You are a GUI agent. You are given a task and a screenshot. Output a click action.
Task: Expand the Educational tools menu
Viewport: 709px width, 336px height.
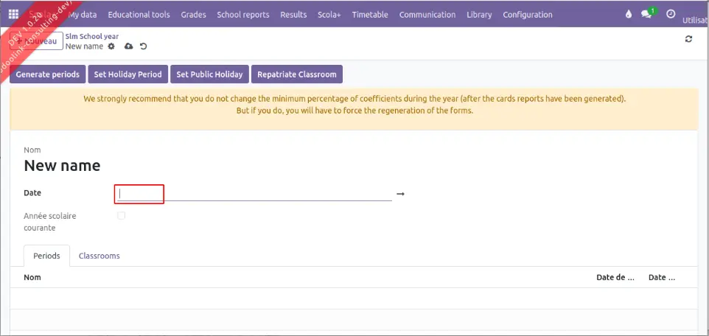click(139, 15)
